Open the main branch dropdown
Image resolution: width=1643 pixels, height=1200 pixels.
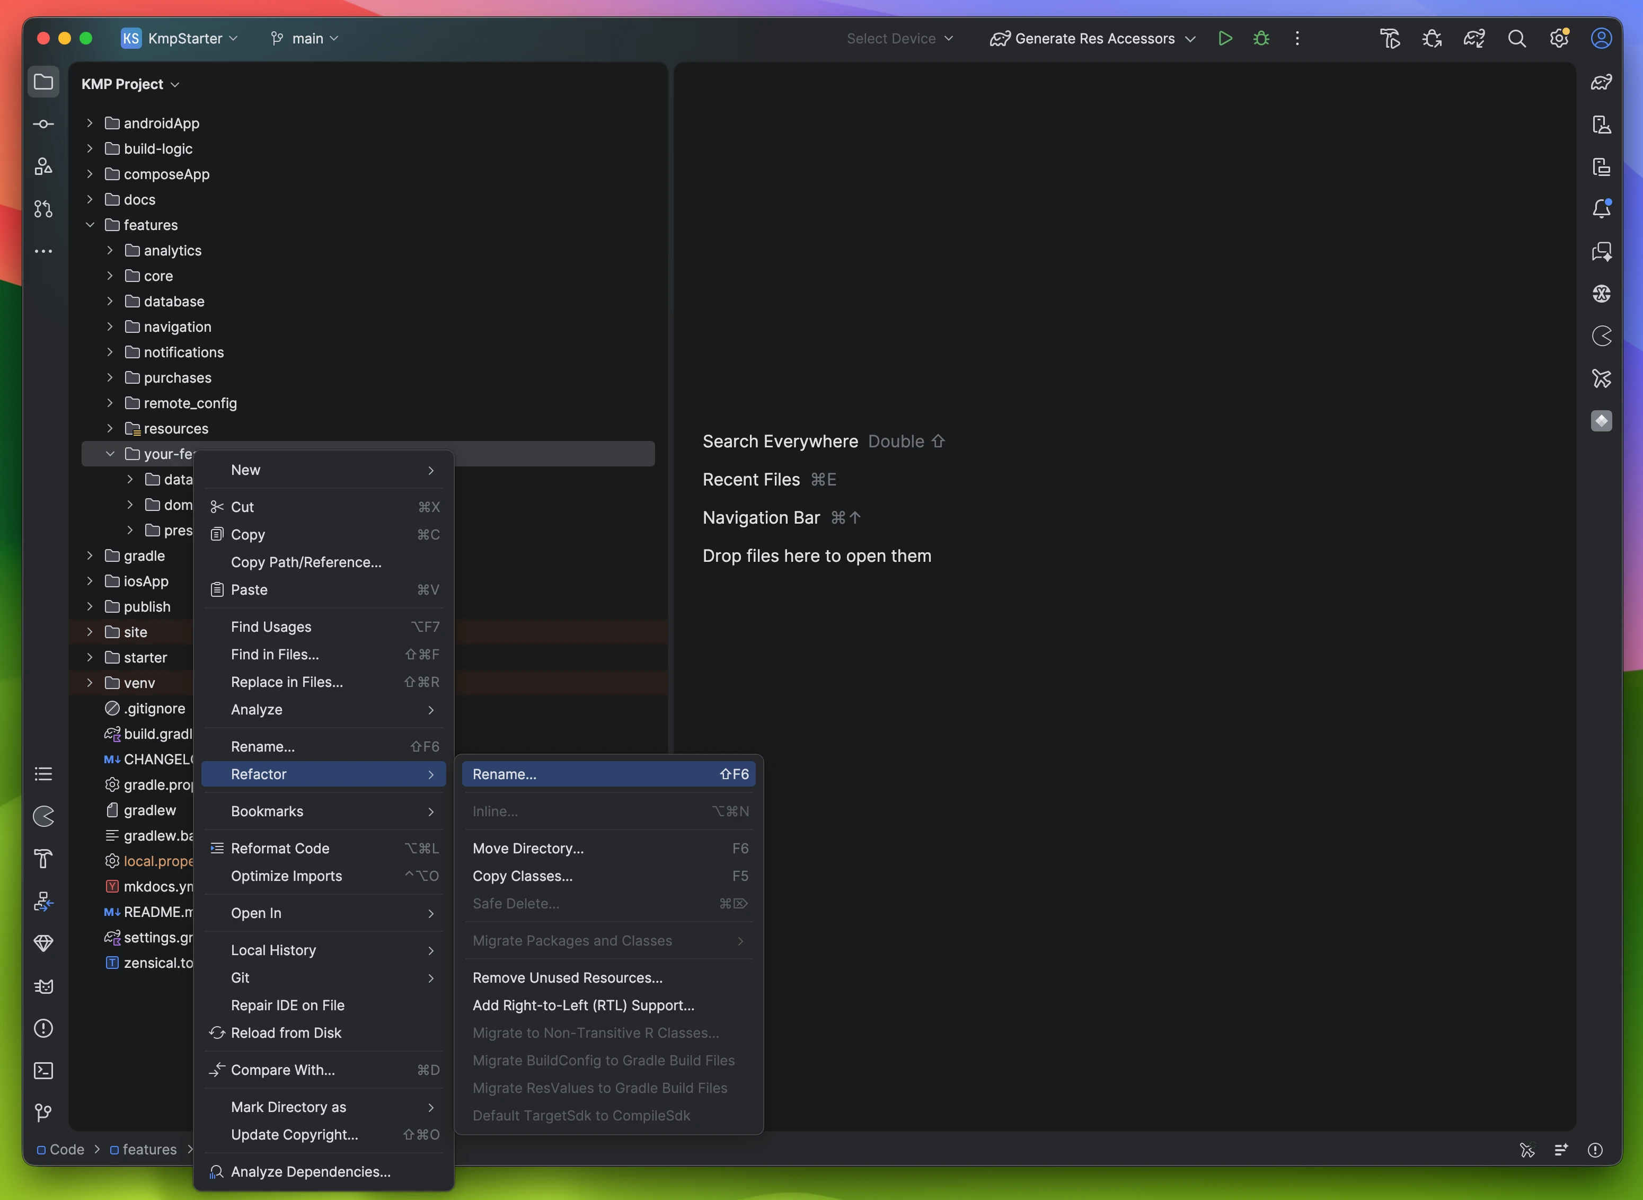point(304,39)
